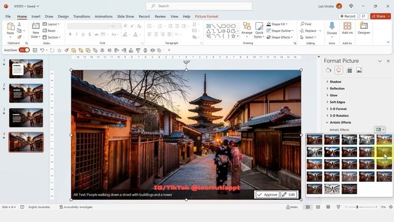The image size is (394, 222).
Task: Open the Format Picture pane options chevron
Action: 380,61
